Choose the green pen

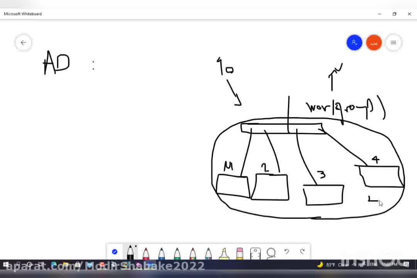(177, 253)
